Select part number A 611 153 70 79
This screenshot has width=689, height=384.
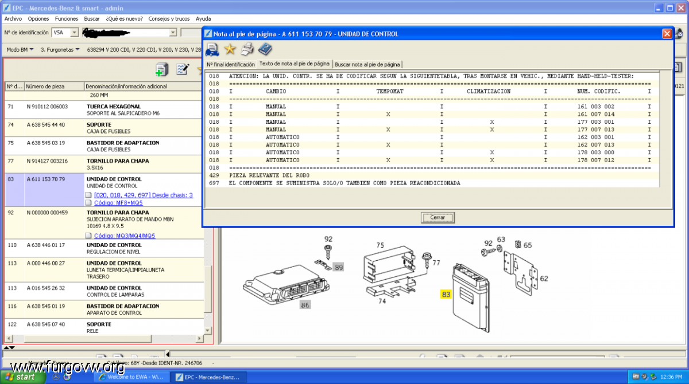pyautogui.click(x=46, y=179)
